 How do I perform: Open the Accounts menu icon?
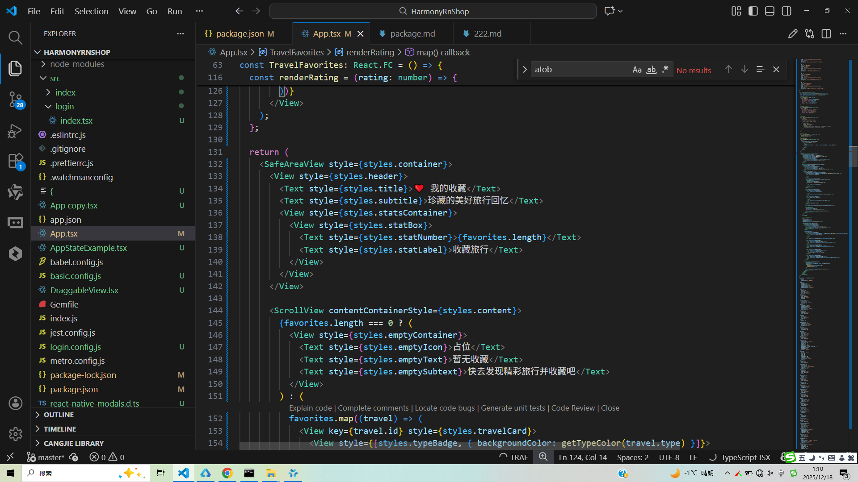[15, 403]
